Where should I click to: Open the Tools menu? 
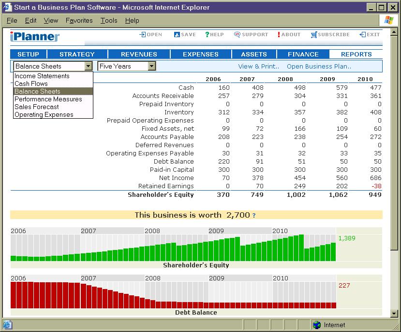pos(108,20)
